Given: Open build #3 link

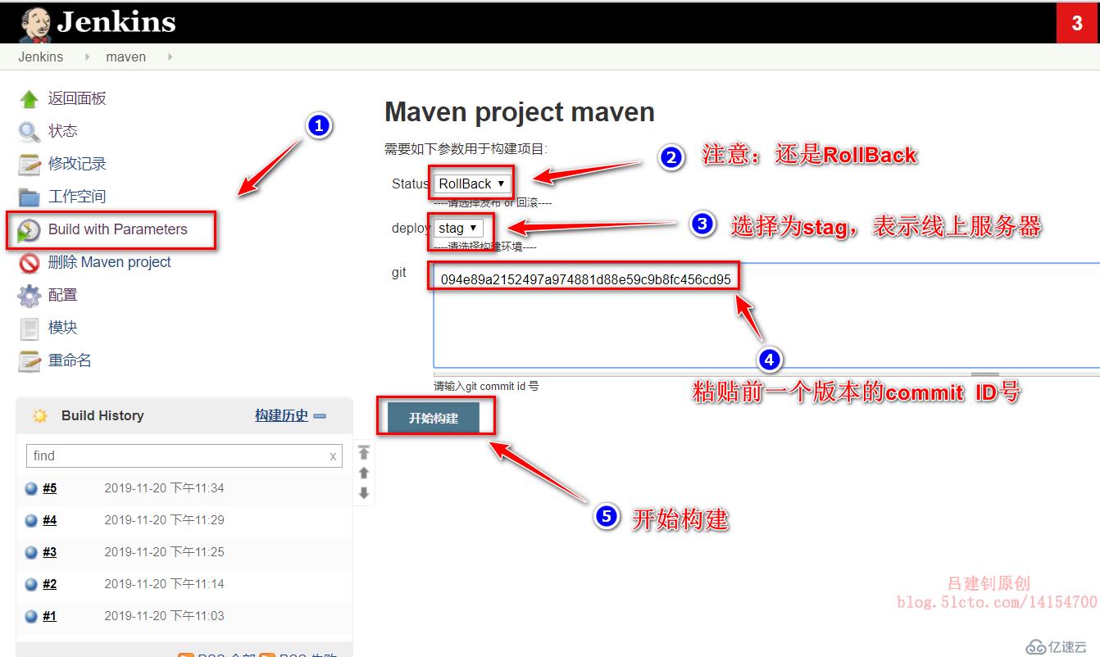Looking at the screenshot, I should [x=50, y=552].
